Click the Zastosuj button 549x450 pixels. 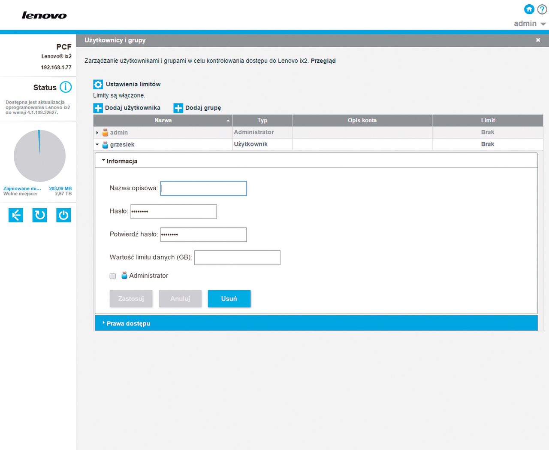click(x=131, y=299)
